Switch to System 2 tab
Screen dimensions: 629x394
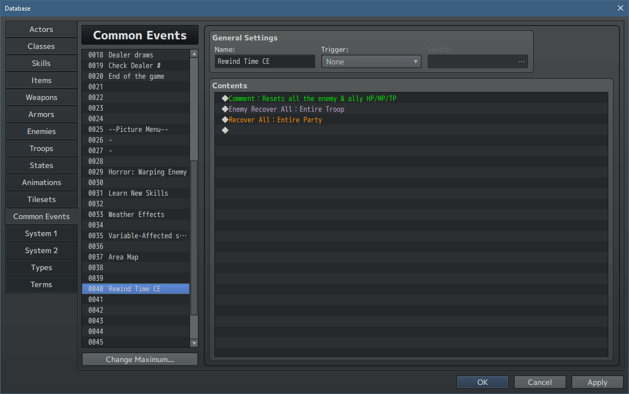[42, 250]
